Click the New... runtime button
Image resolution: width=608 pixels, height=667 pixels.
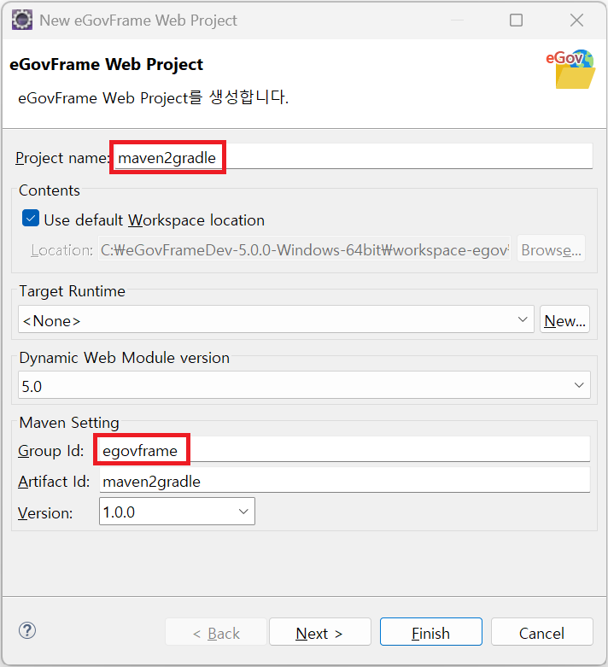click(x=564, y=320)
